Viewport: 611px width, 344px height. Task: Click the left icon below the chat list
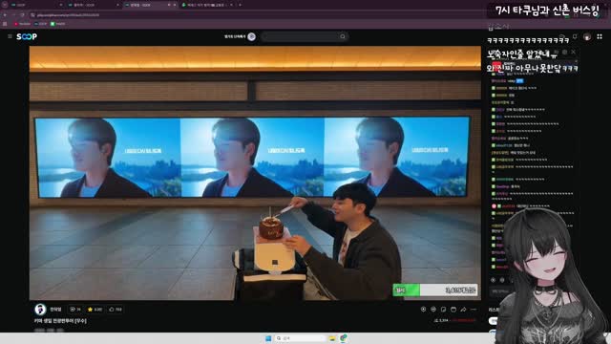493,280
